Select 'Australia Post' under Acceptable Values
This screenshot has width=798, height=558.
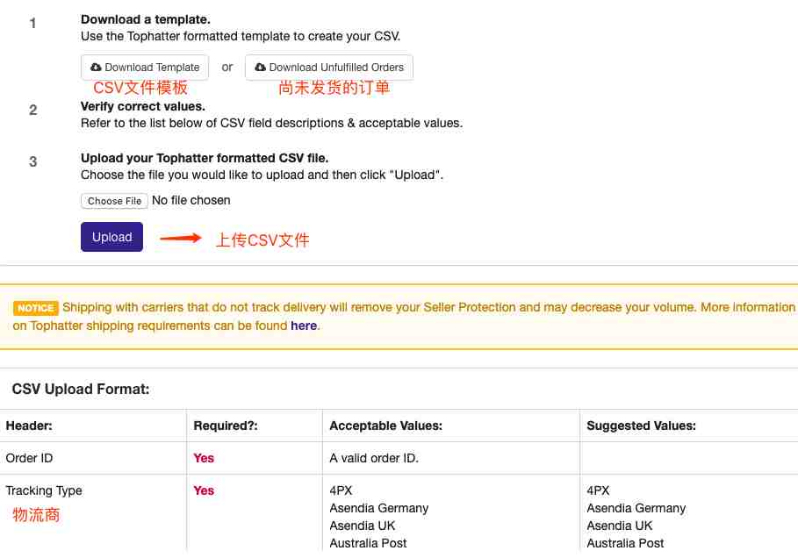click(x=368, y=543)
